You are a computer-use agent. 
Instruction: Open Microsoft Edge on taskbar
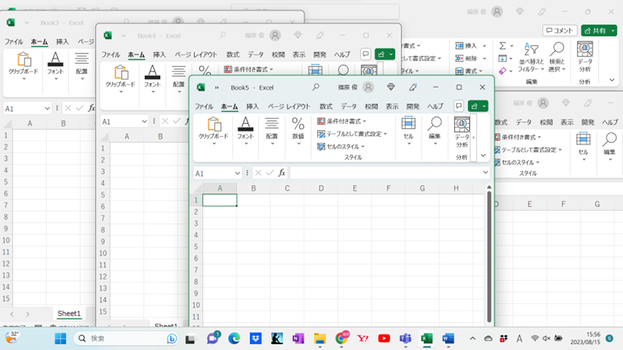234,338
